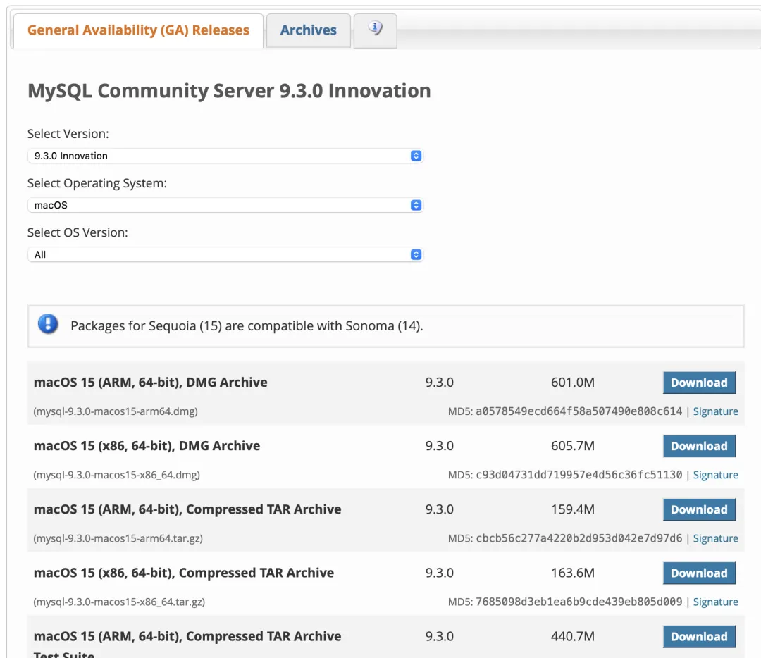761x658 pixels.
Task: Open the Select OS Version dropdown showing All
Action: (225, 255)
